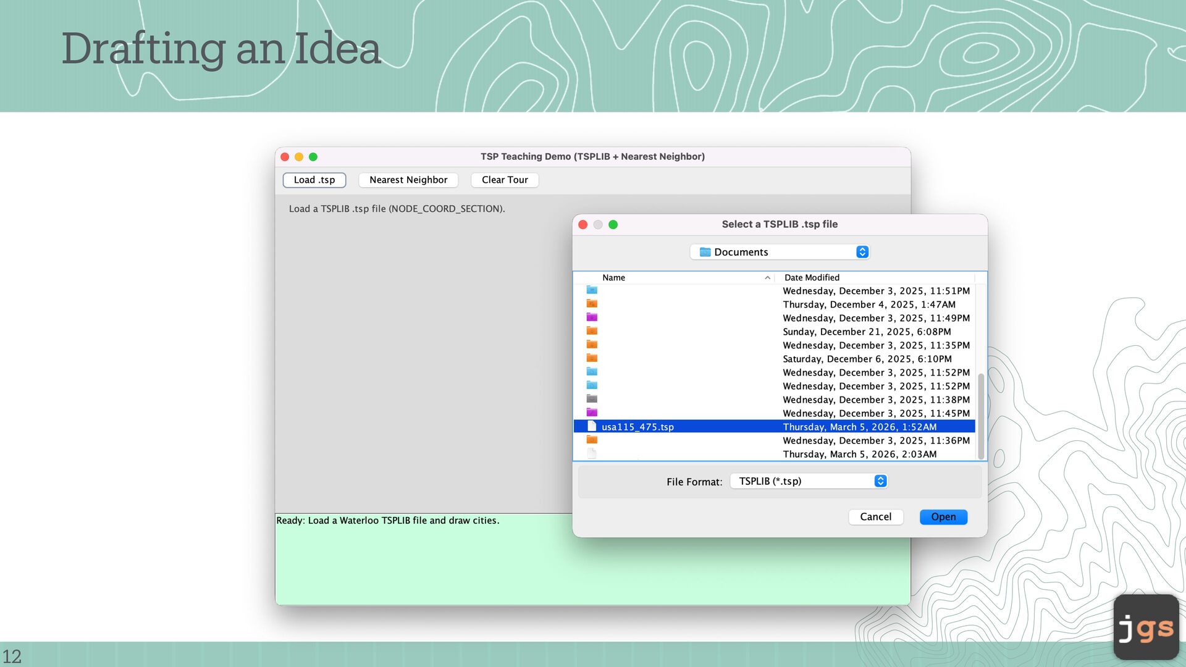The image size is (1186, 667).
Task: Click the jgs logo badge
Action: [1146, 627]
